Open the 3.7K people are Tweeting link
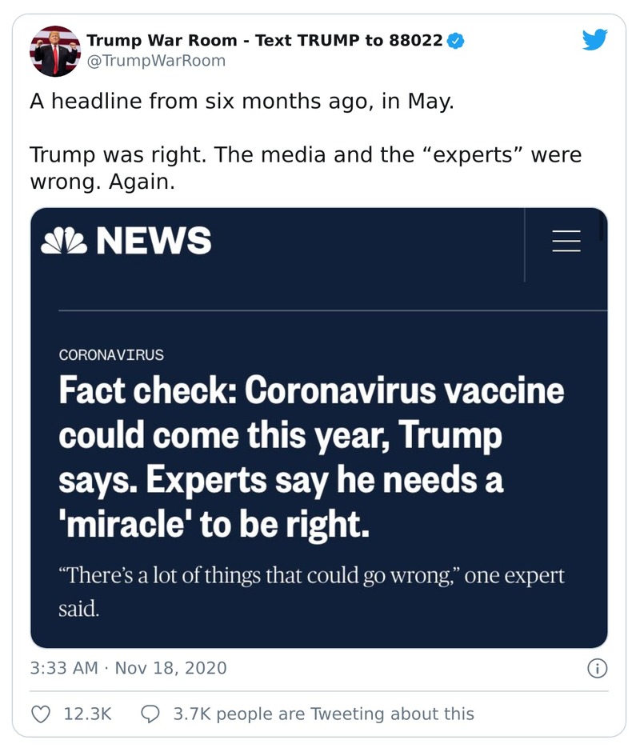Image resolution: width=640 pixels, height=756 pixels. pos(318,712)
